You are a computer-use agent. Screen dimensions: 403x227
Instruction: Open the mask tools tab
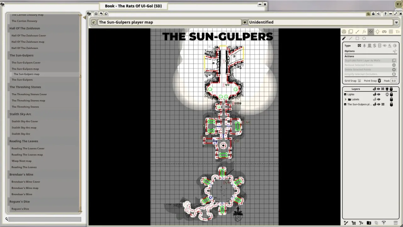384,32
